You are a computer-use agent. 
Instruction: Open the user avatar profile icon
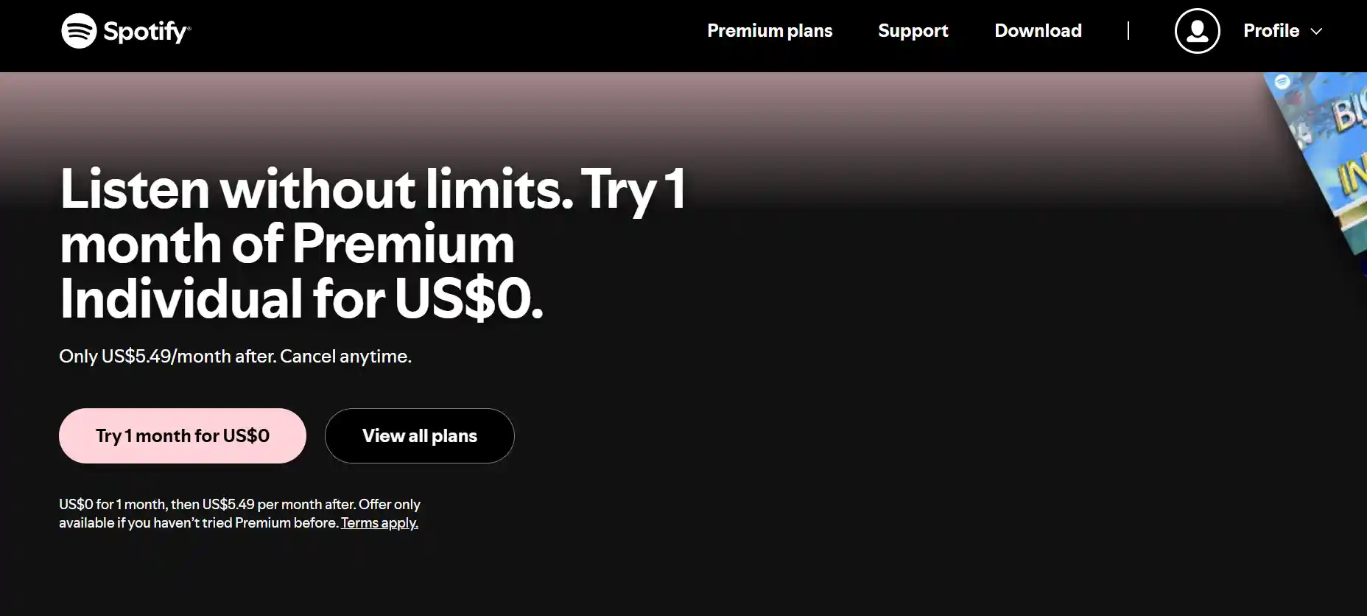pyautogui.click(x=1197, y=31)
